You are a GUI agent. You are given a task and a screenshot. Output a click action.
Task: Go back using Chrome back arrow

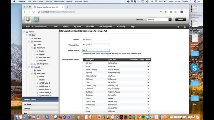tap(25, 12)
